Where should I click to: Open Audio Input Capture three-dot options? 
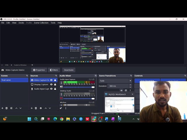tap(61, 83)
